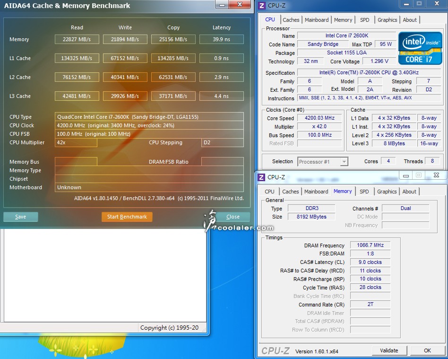The image size is (448, 359).
Task: Click the Code Name value Sandy Bridge
Action: pos(323,44)
